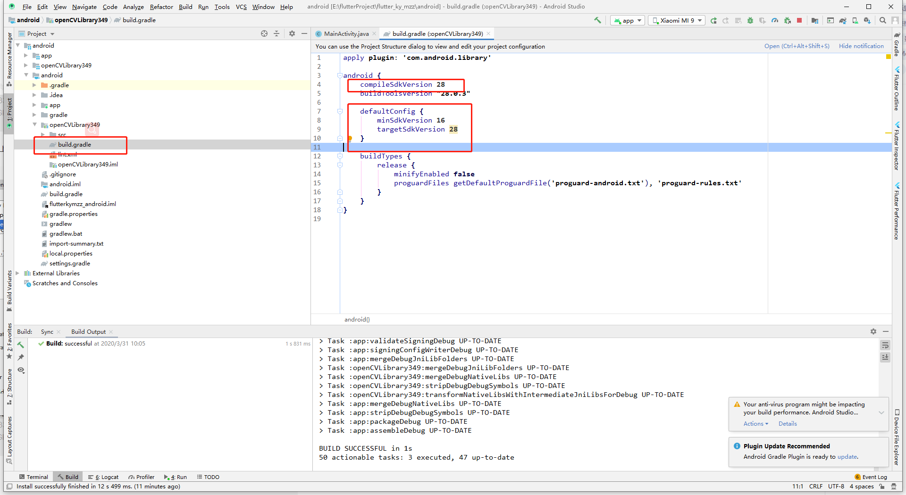Show the Flutter Inspector panel

897,146
